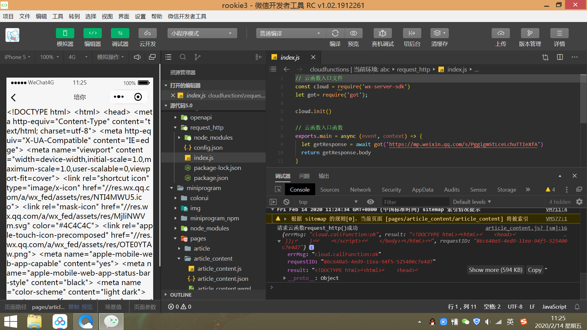Screen dimensions: 587x330
Task: Toggle the debugger (调试器) panel button
Action: coord(120,33)
